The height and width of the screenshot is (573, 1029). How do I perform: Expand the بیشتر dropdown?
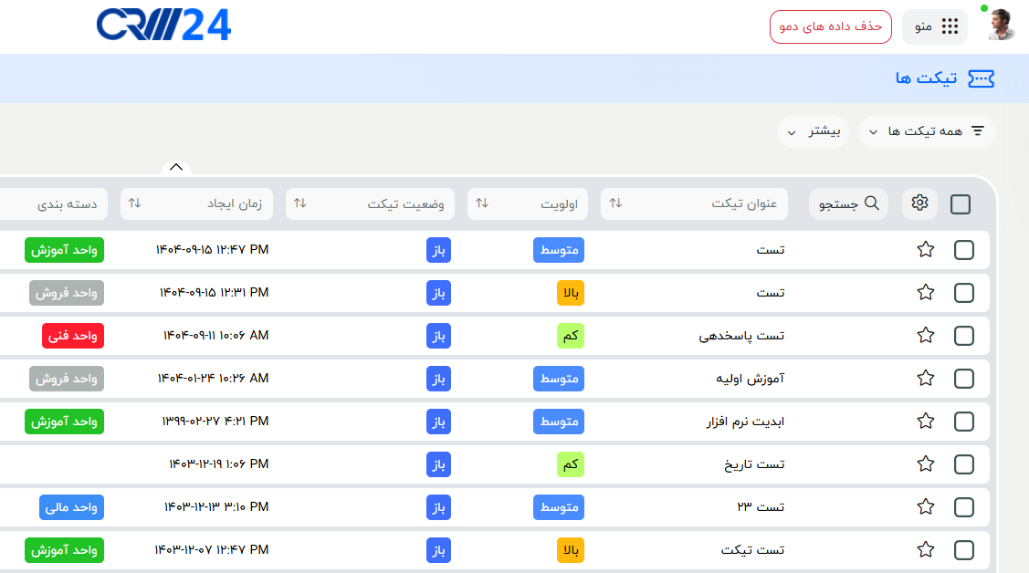tap(813, 131)
